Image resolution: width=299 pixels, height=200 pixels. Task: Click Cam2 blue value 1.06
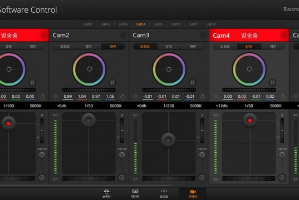point(110,97)
